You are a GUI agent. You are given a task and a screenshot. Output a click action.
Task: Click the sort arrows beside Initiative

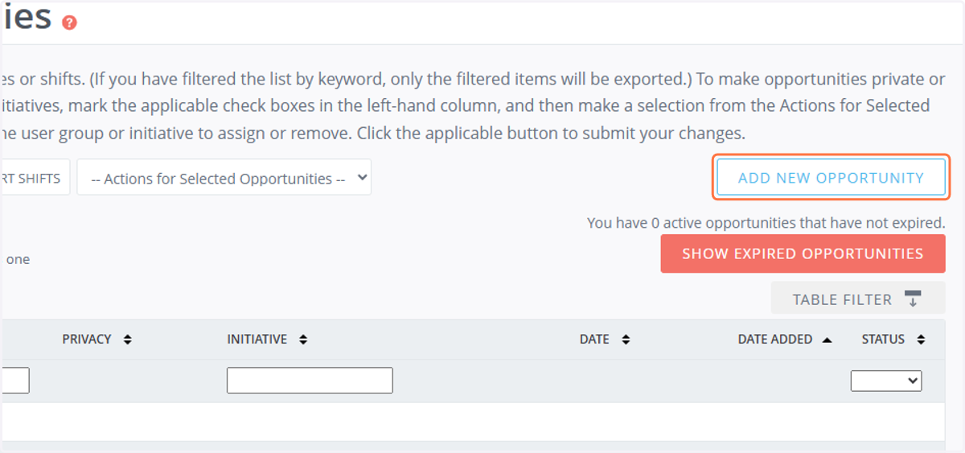303,340
